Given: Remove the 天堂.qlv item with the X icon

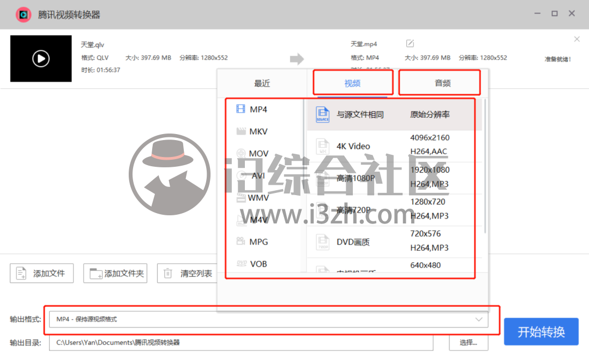Looking at the screenshot, I should pyautogui.click(x=577, y=39).
